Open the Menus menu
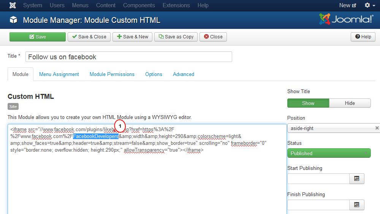Image resolution: width=380 pixels, height=214 pixels. (80, 5)
